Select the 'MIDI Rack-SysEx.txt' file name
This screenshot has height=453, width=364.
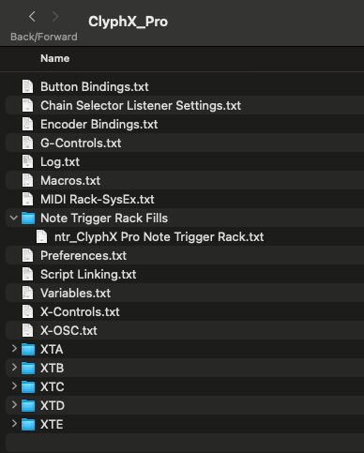point(98,200)
